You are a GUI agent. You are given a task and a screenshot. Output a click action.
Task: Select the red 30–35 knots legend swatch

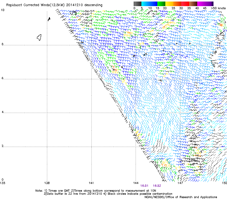185,4
